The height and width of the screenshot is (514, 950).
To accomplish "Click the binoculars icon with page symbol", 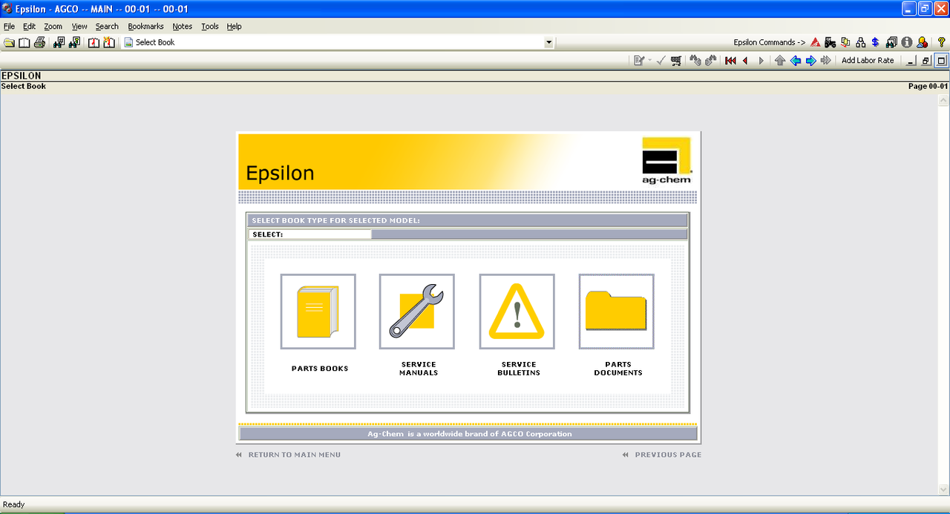I will click(74, 42).
